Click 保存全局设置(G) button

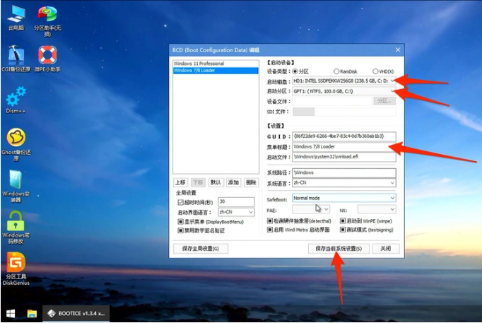[x=201, y=248]
